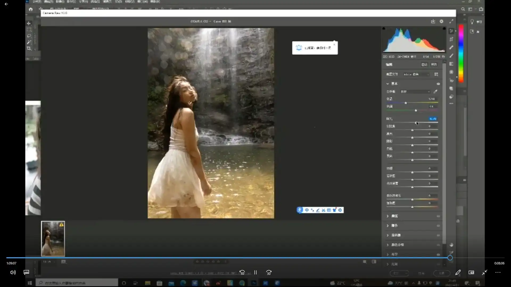Toggle Detail panel eye visibility

pos(438,226)
